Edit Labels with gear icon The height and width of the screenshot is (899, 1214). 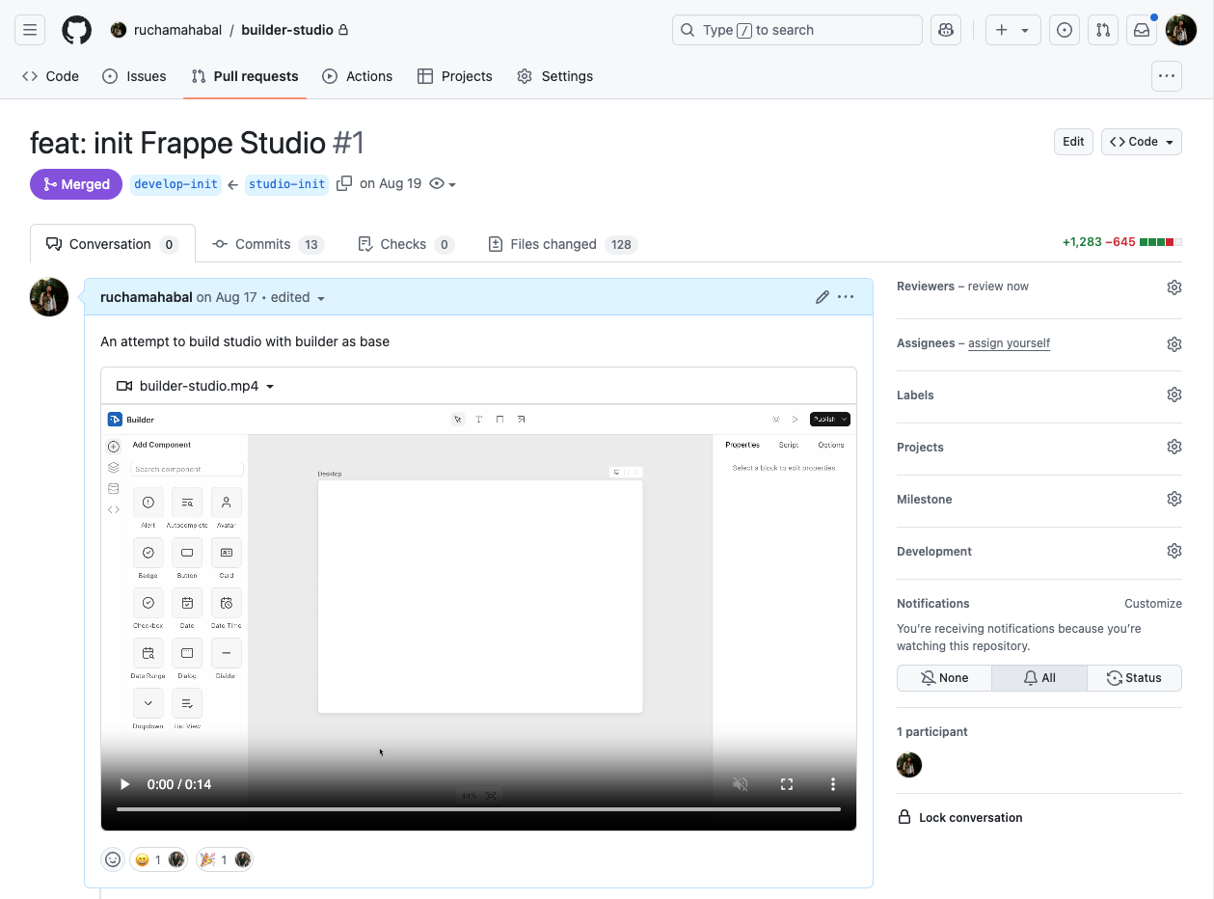[x=1174, y=395]
